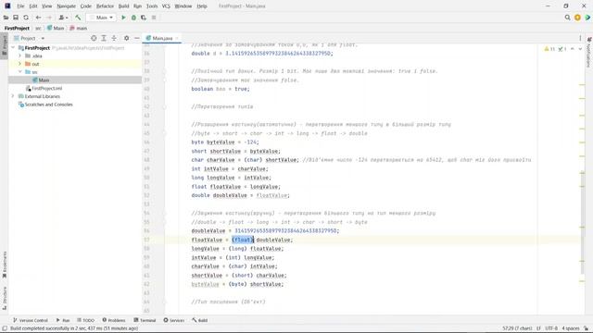Screen dimensions: 593x333
Task: Jump to next highlighted error arrow
Action: (x=580, y=49)
